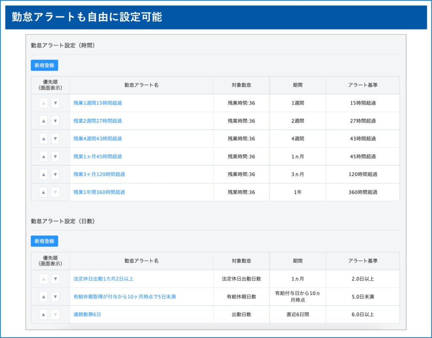Open the 連続勤務6日 alert link
432x338 pixels.
pyautogui.click(x=87, y=314)
